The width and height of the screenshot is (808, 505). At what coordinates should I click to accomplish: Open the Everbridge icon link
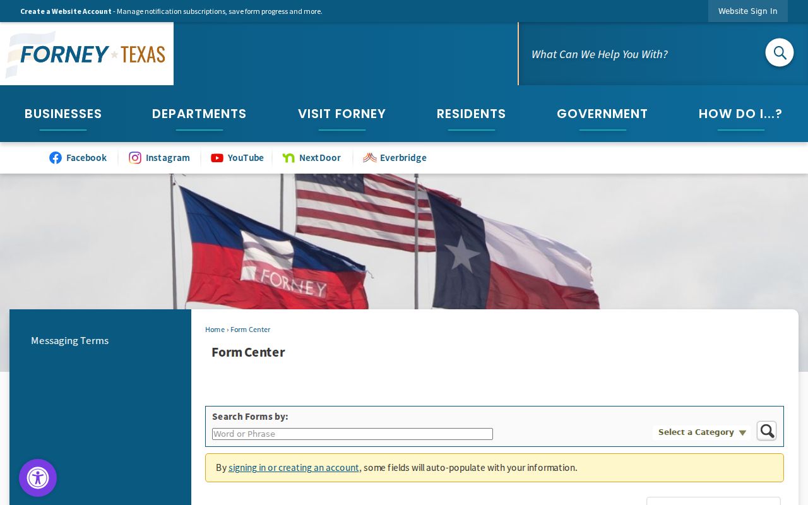(395, 158)
